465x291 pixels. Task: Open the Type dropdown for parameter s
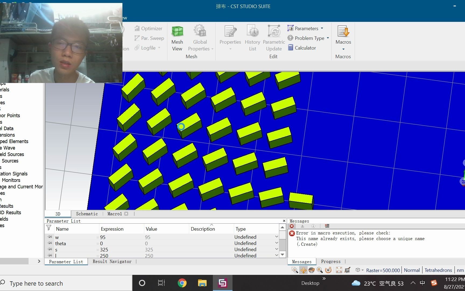coord(276,249)
